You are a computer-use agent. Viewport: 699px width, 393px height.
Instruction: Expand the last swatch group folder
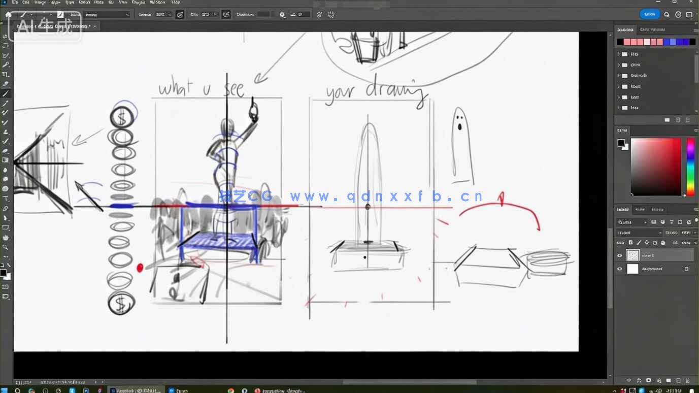[618, 108]
